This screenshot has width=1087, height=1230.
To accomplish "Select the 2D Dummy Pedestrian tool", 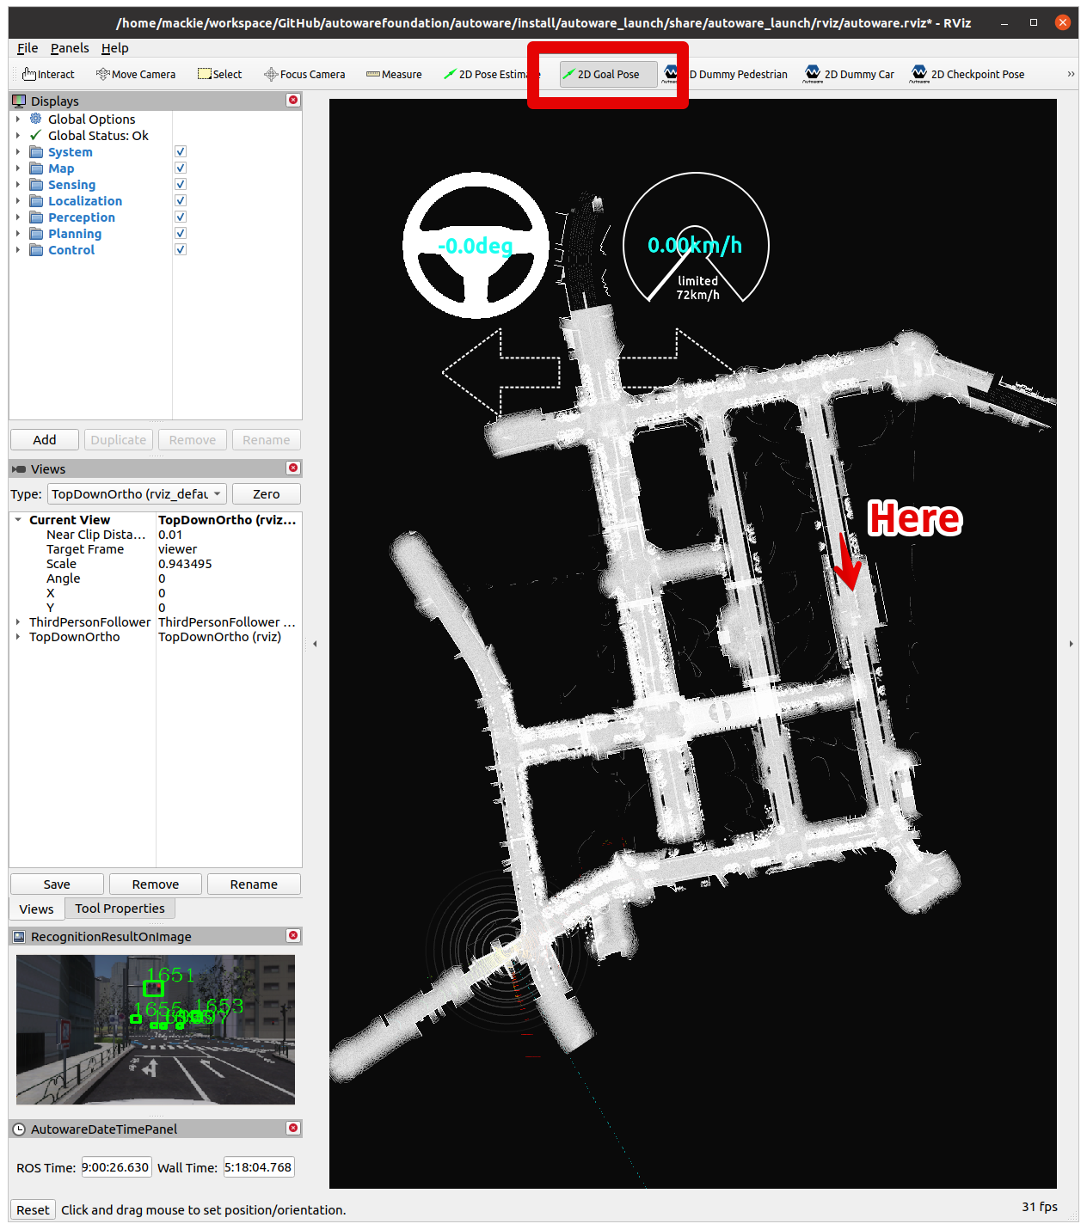I will click(x=726, y=74).
